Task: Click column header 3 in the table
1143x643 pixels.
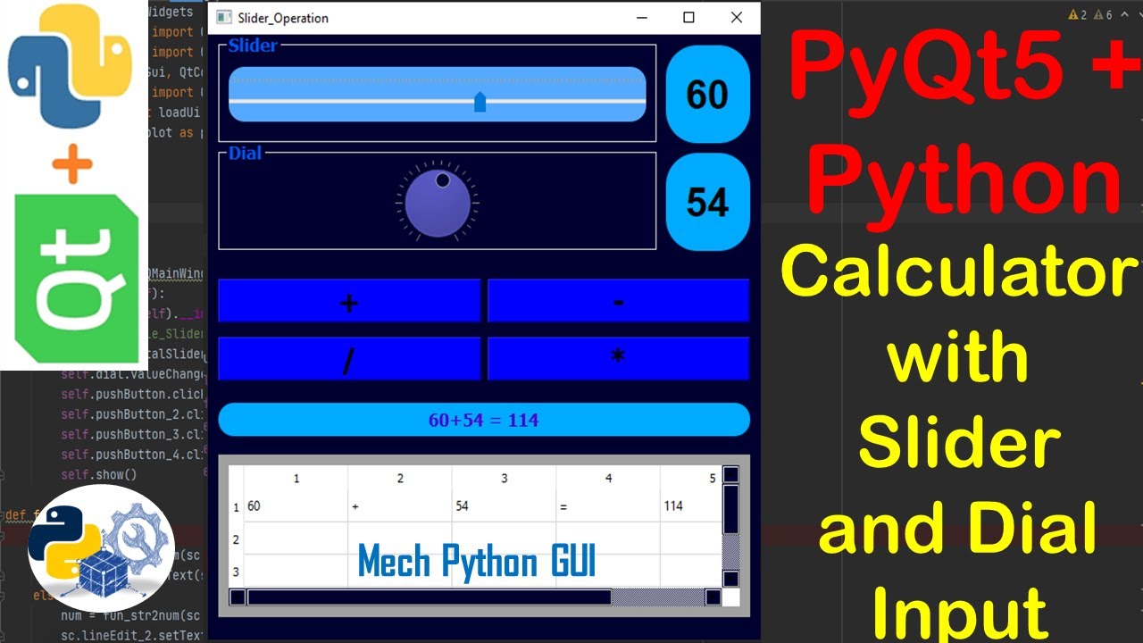Action: coord(504,479)
